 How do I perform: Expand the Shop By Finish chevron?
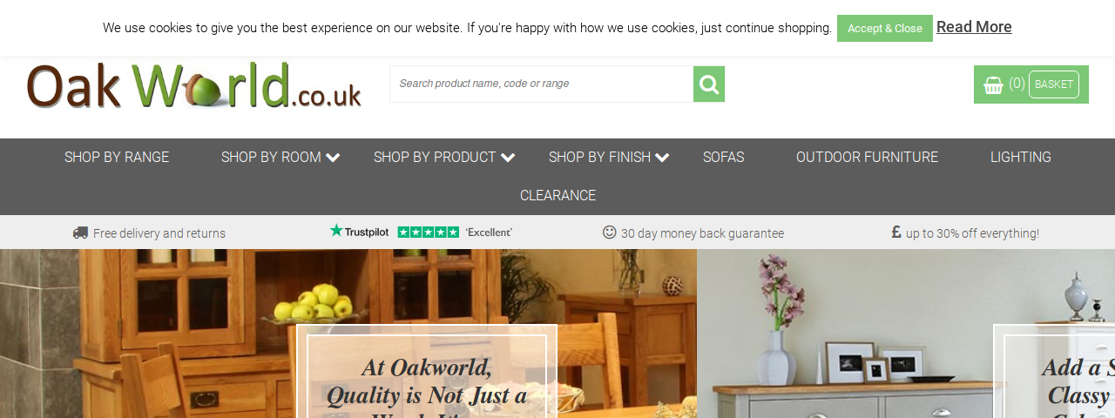pyautogui.click(x=662, y=158)
